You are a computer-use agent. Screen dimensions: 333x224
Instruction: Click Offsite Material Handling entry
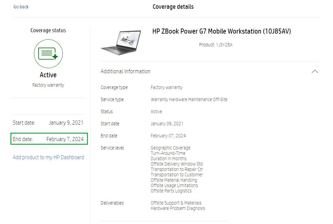click(x=174, y=180)
